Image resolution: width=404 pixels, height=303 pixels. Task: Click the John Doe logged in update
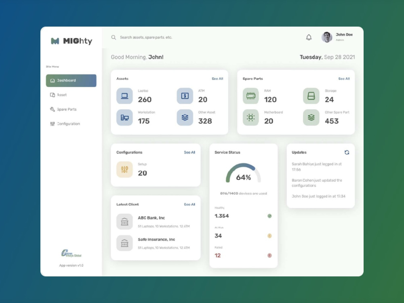coord(318,196)
